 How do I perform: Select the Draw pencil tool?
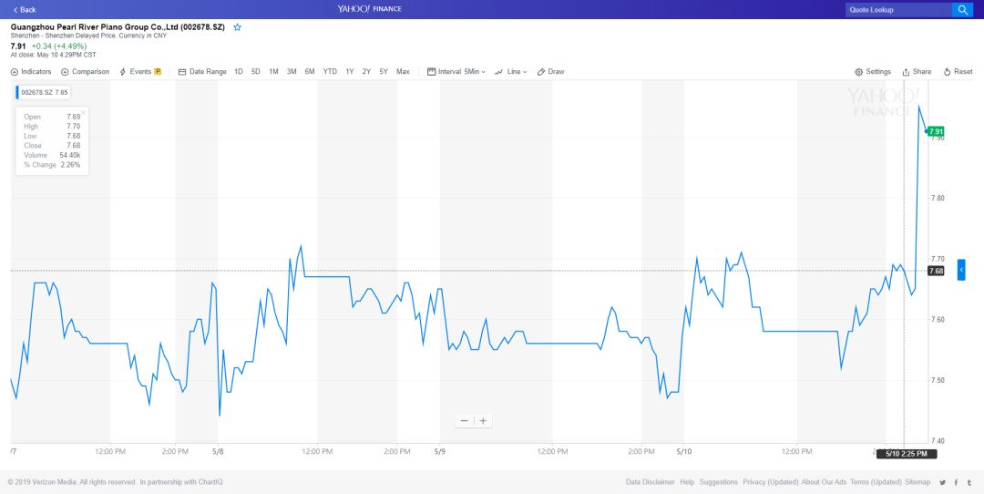[x=551, y=72]
